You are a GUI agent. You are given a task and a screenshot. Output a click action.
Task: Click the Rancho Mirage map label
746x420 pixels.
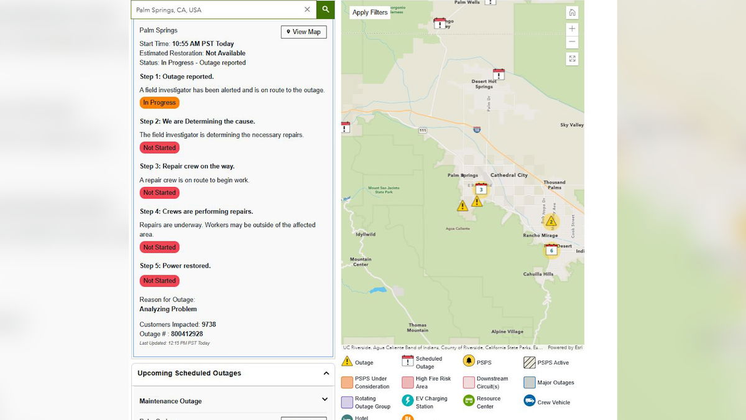(x=540, y=235)
